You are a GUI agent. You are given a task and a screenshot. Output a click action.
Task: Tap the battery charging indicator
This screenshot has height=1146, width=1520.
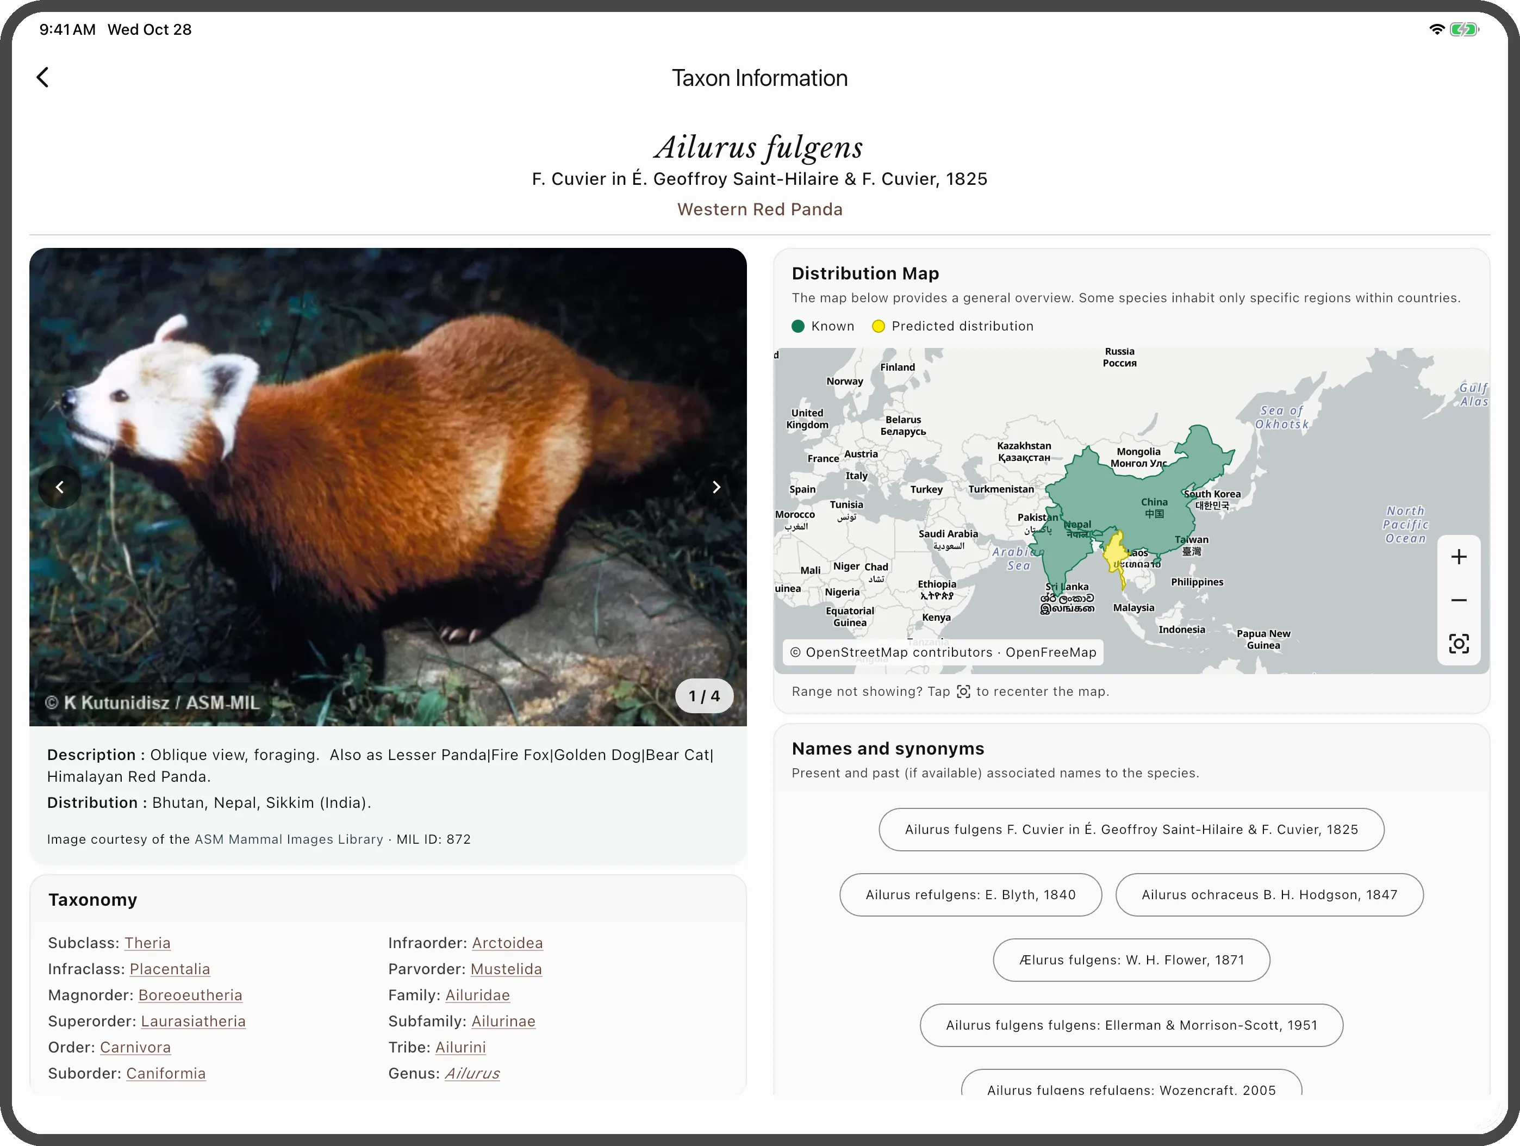(1465, 29)
